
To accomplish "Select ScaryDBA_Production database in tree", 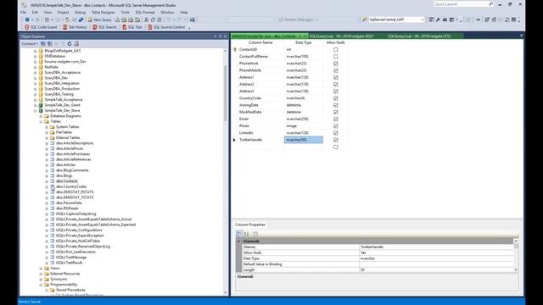I will click(x=62, y=89).
